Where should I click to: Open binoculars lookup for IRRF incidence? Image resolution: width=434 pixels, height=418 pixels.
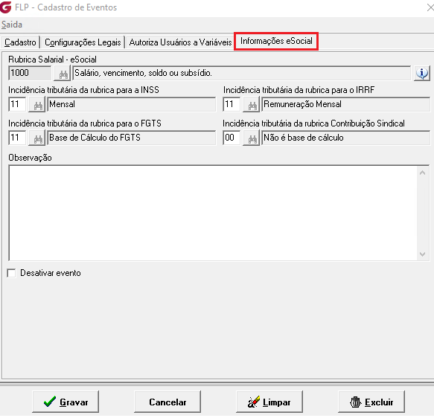252,105
